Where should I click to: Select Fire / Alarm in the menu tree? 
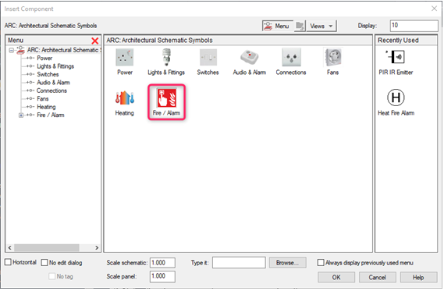51,115
